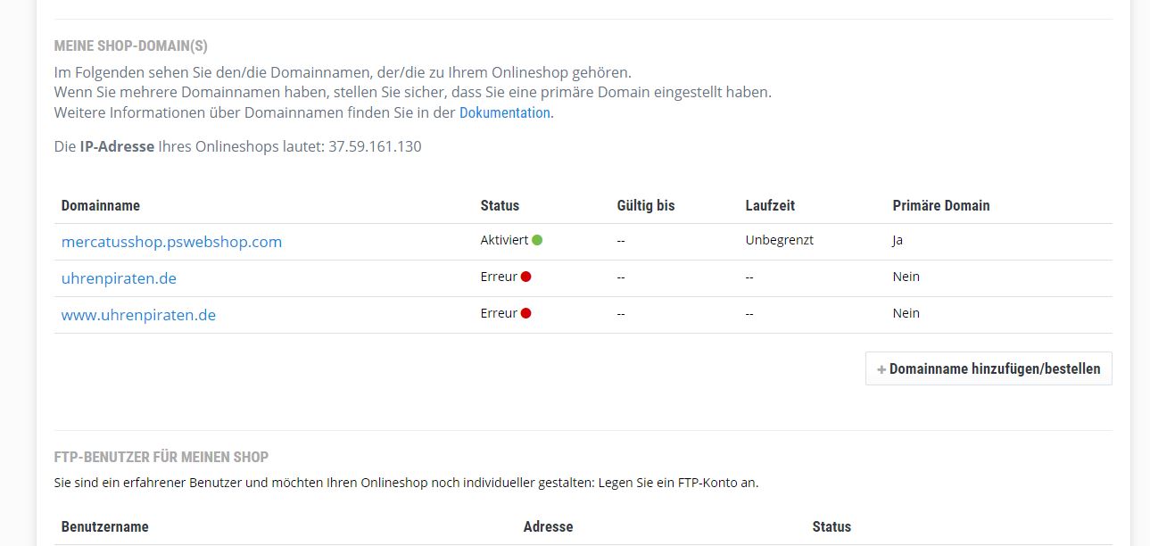Click the Status column header in the domain table
Image resolution: width=1150 pixels, height=546 pixels.
(x=500, y=205)
